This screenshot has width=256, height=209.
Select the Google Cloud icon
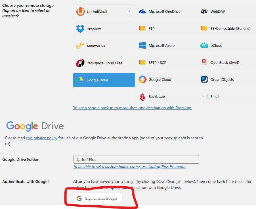142,79
